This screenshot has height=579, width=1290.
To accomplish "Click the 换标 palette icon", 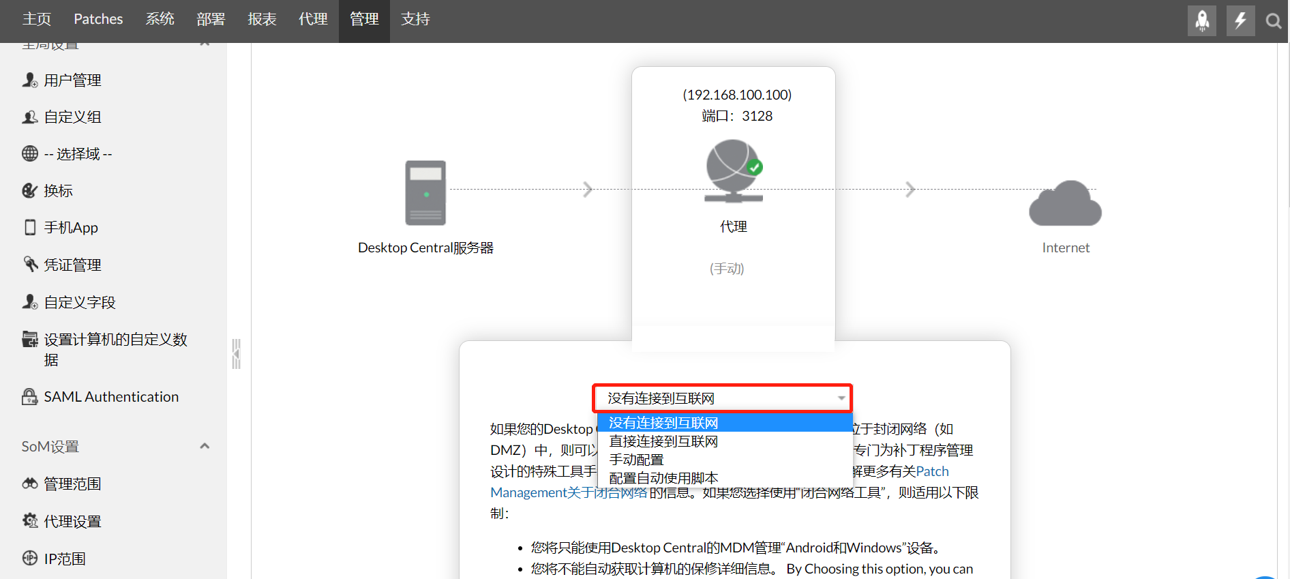I will 30,190.
